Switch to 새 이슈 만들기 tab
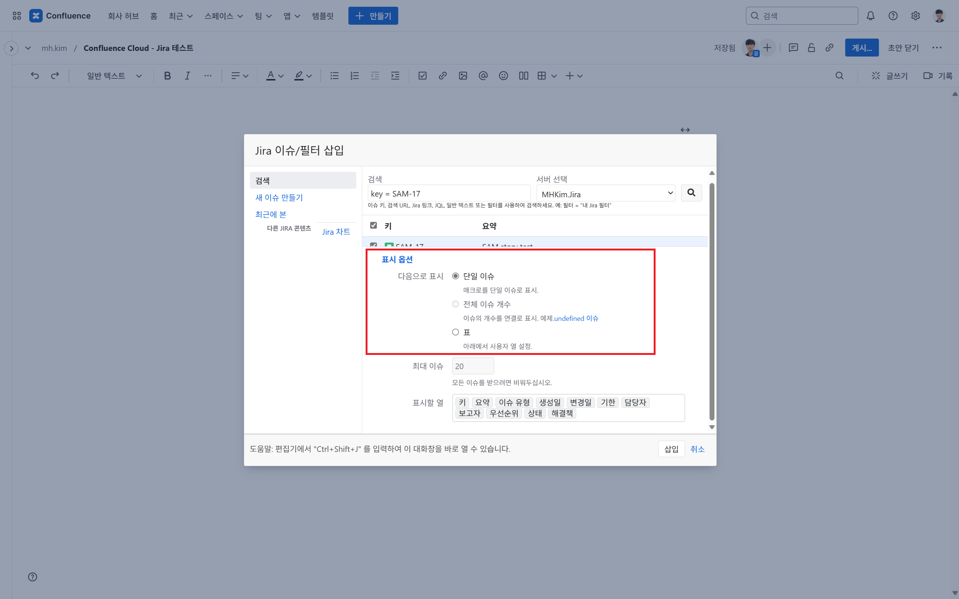The image size is (959, 599). tap(279, 198)
